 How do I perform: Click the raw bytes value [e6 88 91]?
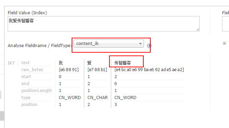coord(69,70)
